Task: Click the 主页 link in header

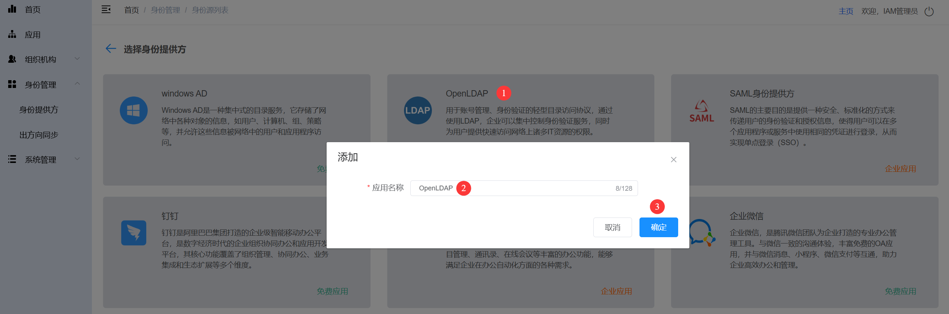Action: tap(846, 12)
